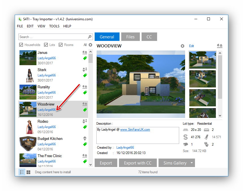243x191 pixels.
Task: Open www.SimFansUK.com link in description
Action: coord(135,129)
